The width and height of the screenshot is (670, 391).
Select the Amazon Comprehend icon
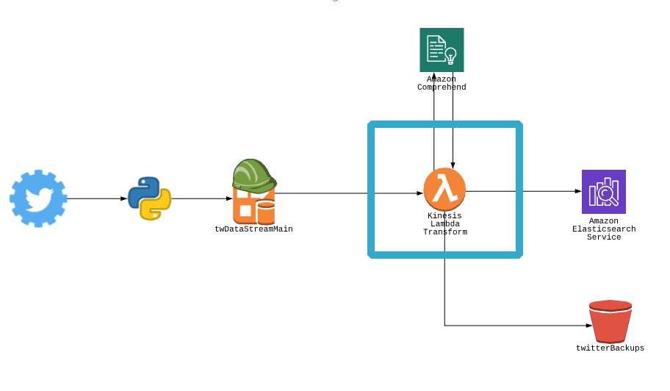[x=442, y=50]
